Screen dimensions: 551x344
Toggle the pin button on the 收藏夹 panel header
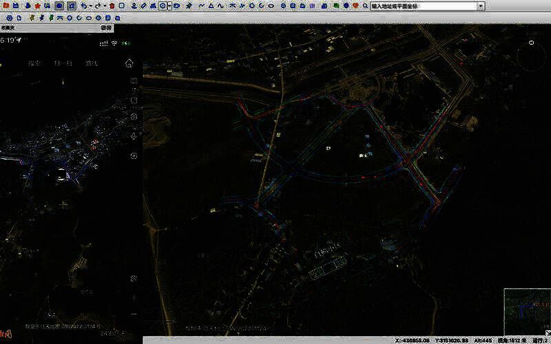(x=103, y=28)
